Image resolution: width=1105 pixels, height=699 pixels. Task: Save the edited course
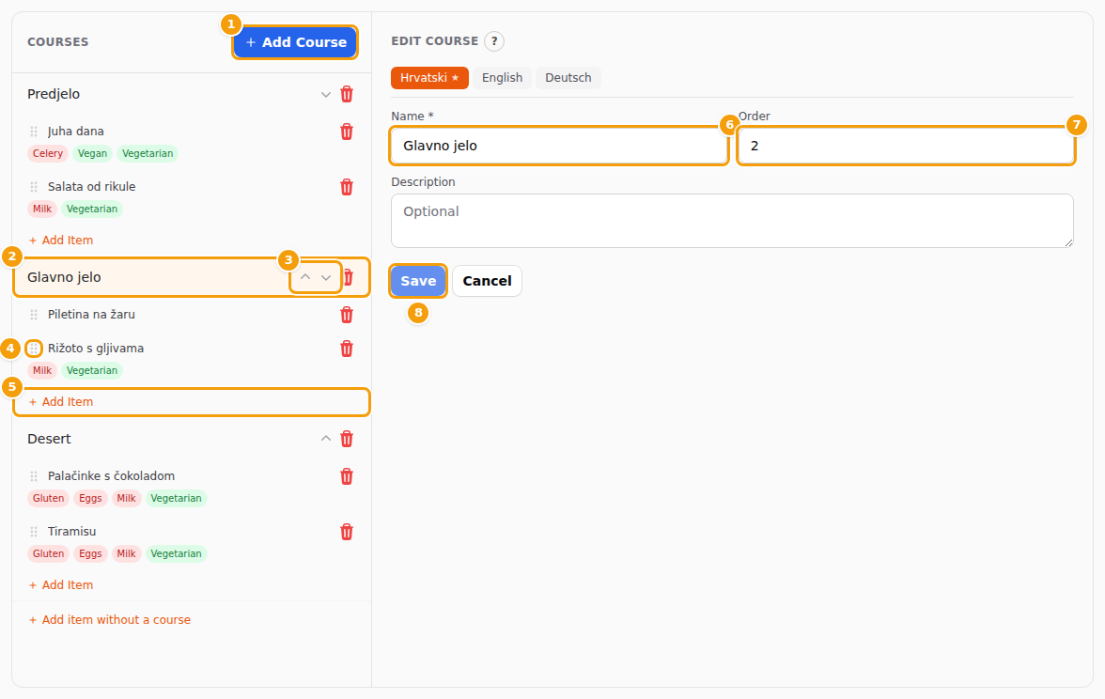click(x=419, y=281)
